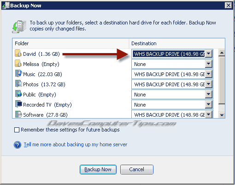The height and width of the screenshot is (185, 235).
Task: Click the scroll up arrow of folder list
Action: [222, 53]
